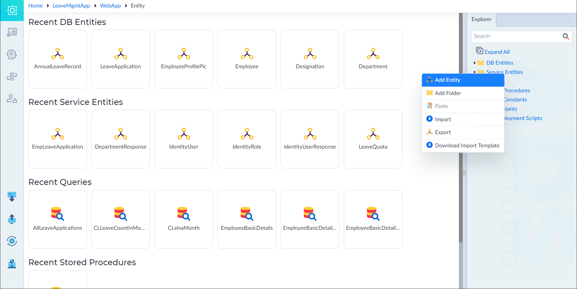Go to LeaveMgmtApp breadcrumb link
This screenshot has height=289, width=577.
pos(71,6)
